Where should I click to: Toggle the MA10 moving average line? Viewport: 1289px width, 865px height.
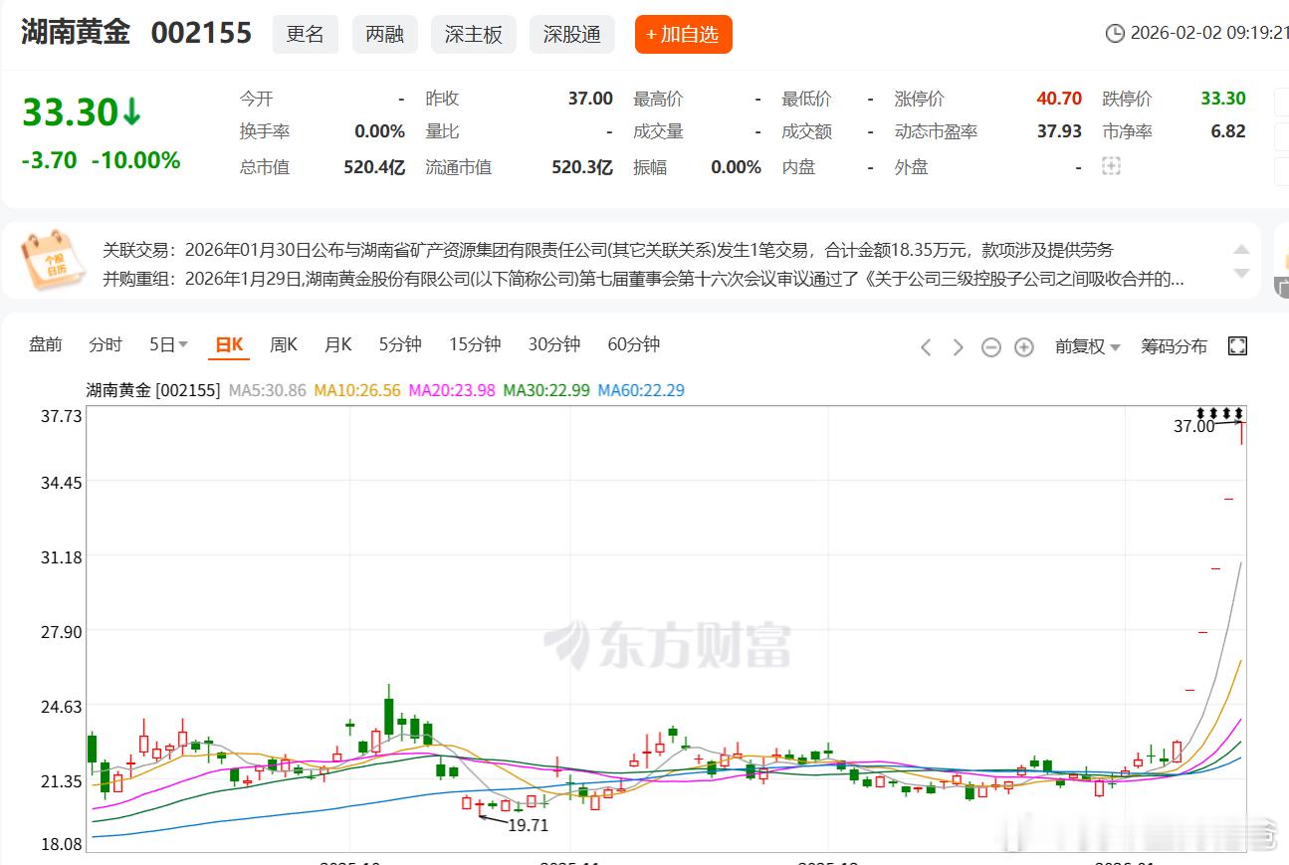[357, 391]
